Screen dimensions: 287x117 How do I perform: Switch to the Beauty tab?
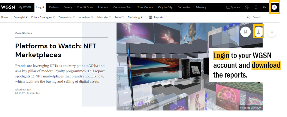pos(68,7)
